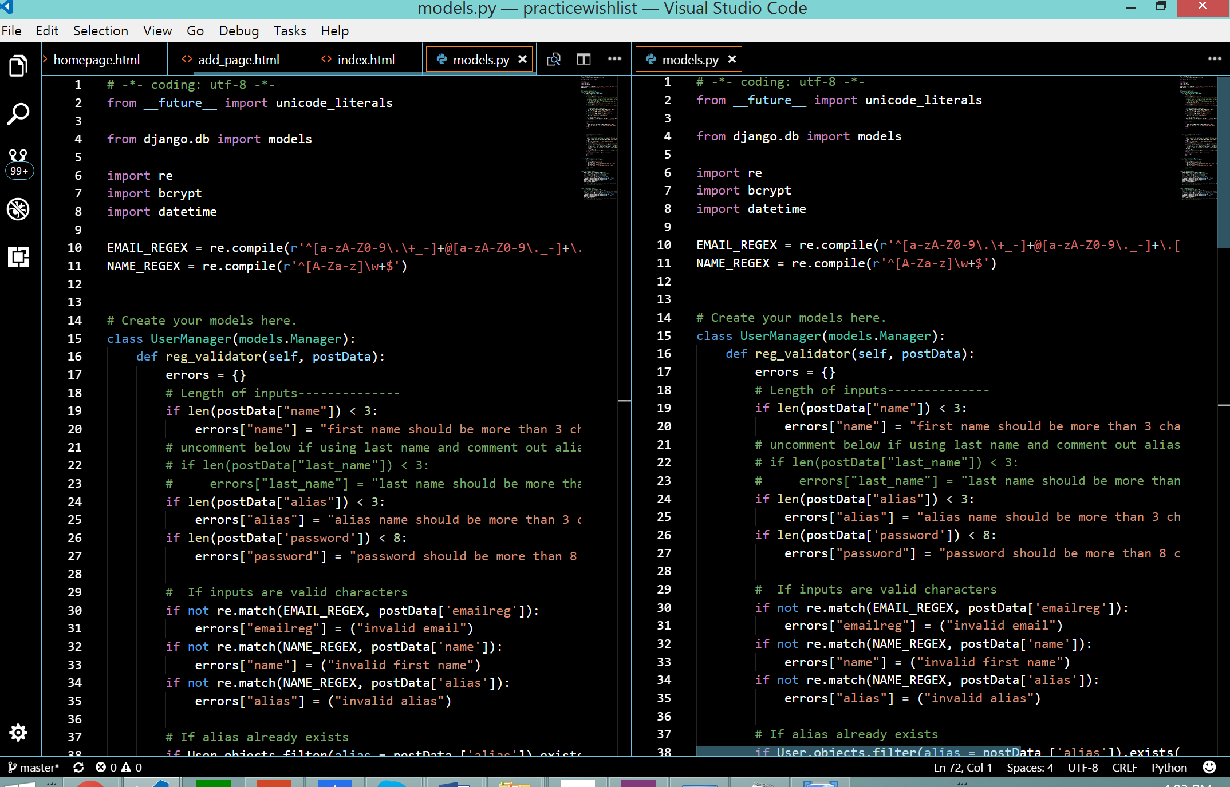Image resolution: width=1230 pixels, height=787 pixels.
Task: Click line number 30 in right editor
Action: [664, 607]
